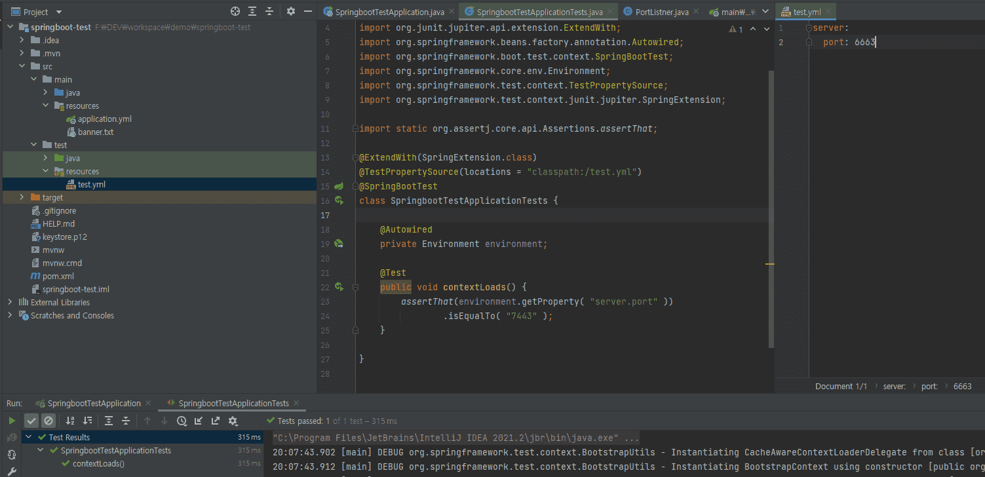
Task: Switch to PortListner.java tab
Action: (x=662, y=12)
